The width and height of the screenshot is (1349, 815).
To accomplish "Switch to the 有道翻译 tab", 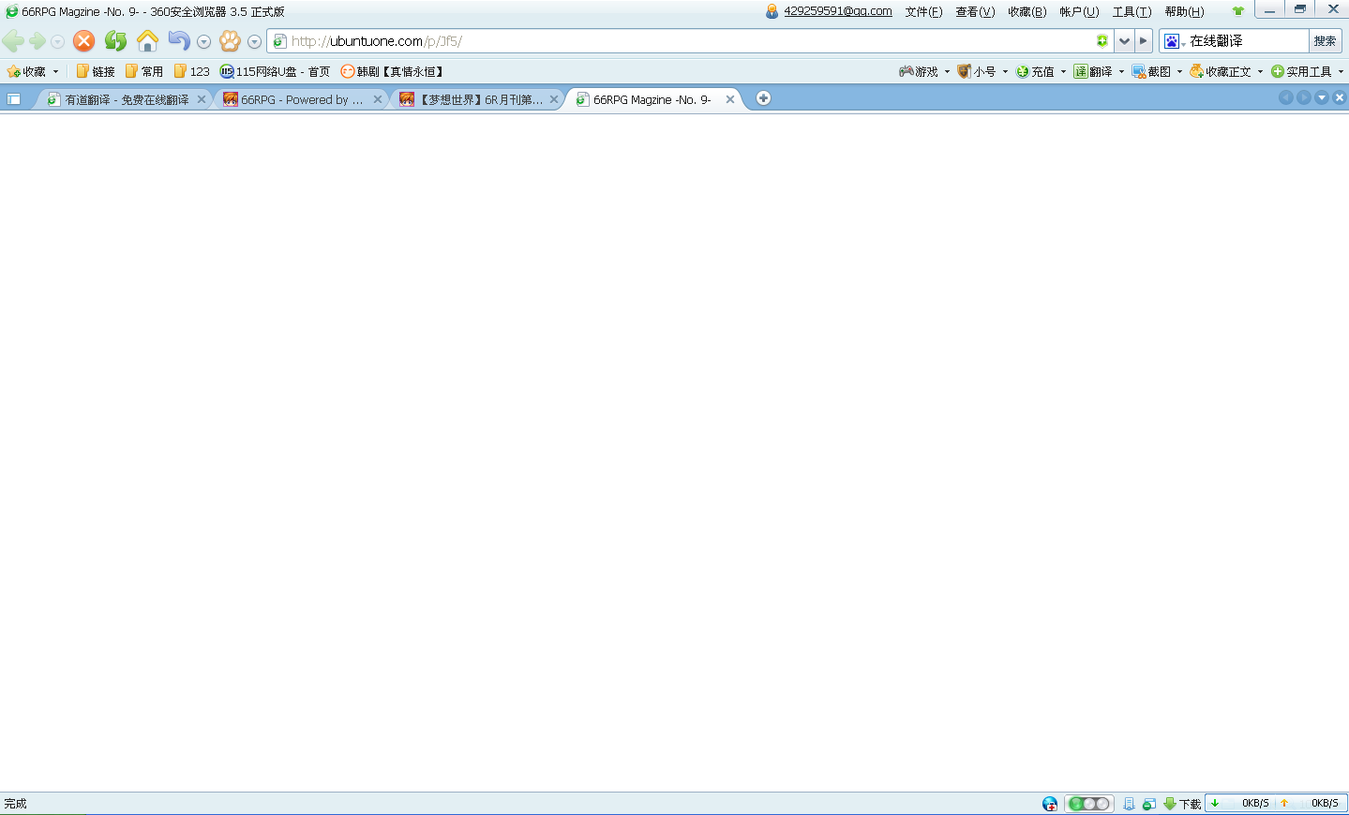I will pyautogui.click(x=127, y=99).
